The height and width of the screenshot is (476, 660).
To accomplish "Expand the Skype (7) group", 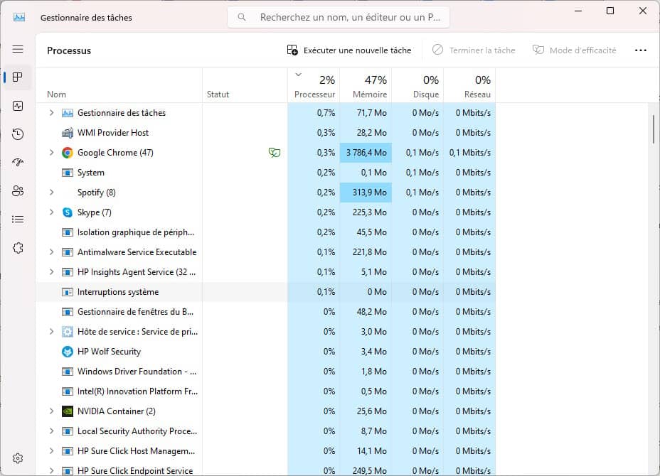I will [x=51, y=212].
